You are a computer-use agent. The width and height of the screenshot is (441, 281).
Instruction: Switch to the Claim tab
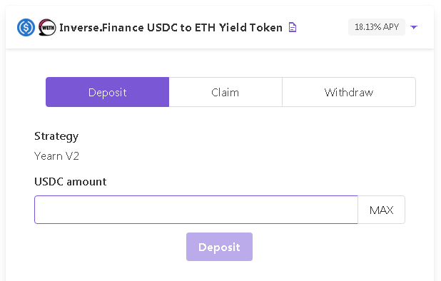click(225, 92)
